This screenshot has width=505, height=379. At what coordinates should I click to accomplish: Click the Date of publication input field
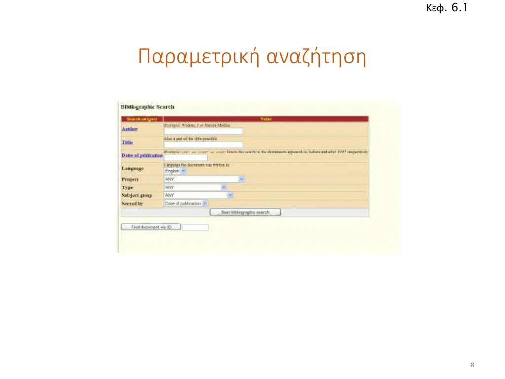point(186,157)
